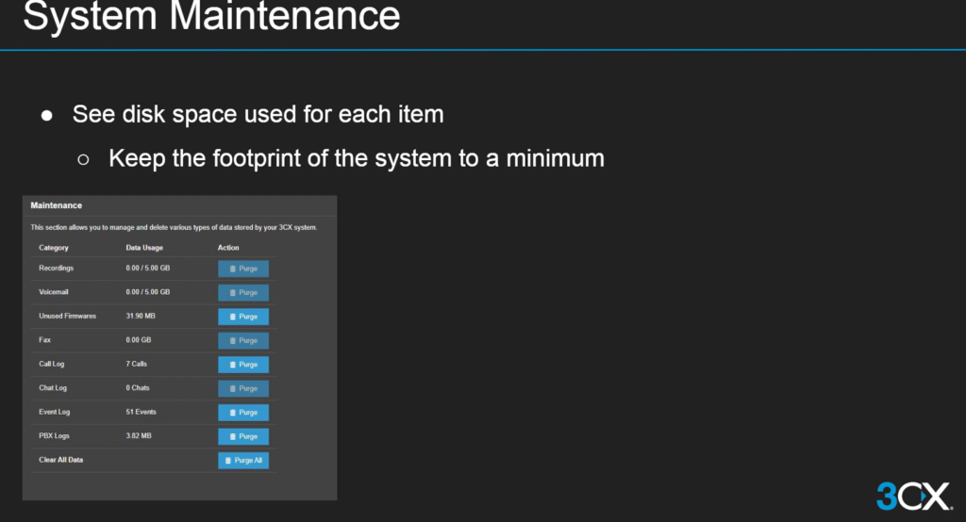Click the Purge All button
Image resolution: width=966 pixels, height=522 pixels.
point(243,461)
